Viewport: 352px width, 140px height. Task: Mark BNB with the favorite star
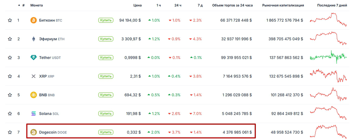click(x=10, y=95)
